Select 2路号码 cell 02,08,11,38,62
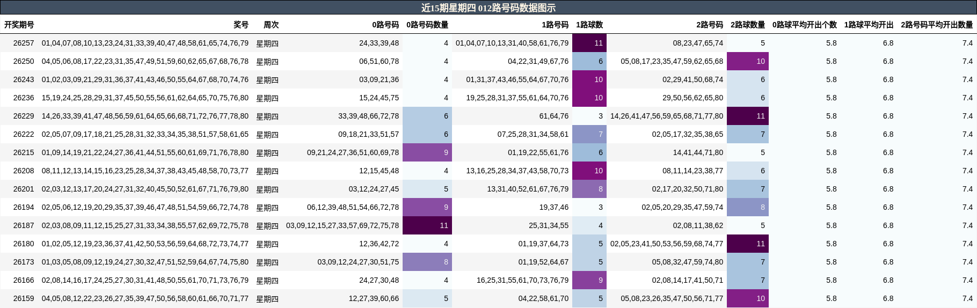Viewport: 977px width, 308px height. click(x=698, y=225)
